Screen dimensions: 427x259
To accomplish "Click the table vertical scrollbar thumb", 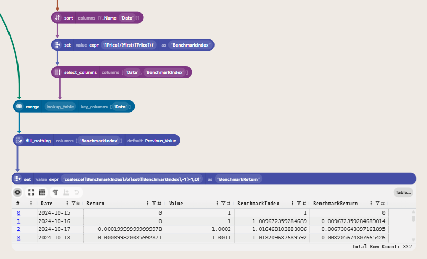I will click(x=413, y=218).
